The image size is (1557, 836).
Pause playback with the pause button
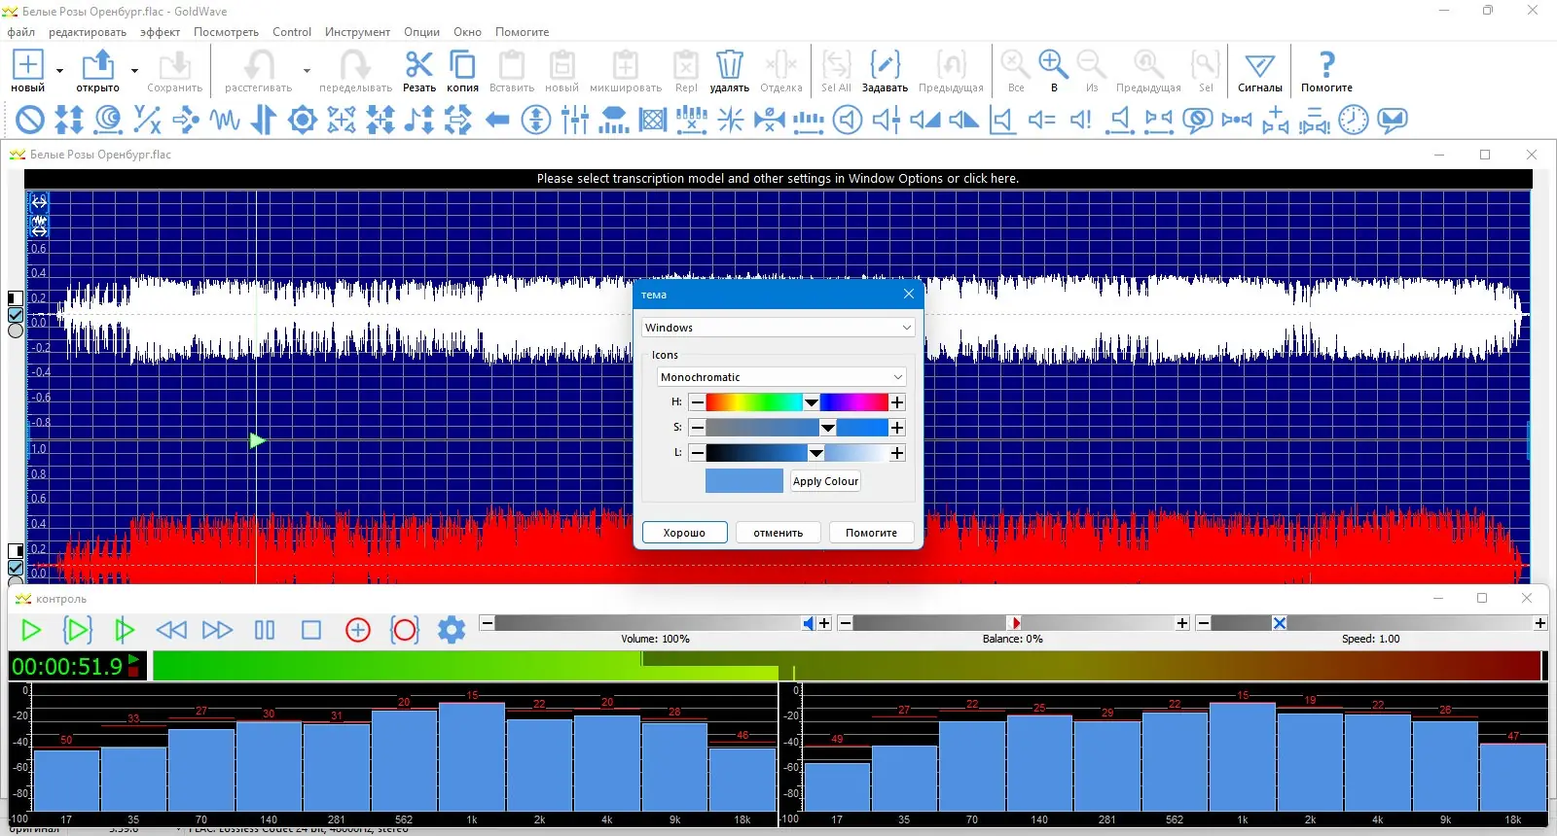pos(265,630)
